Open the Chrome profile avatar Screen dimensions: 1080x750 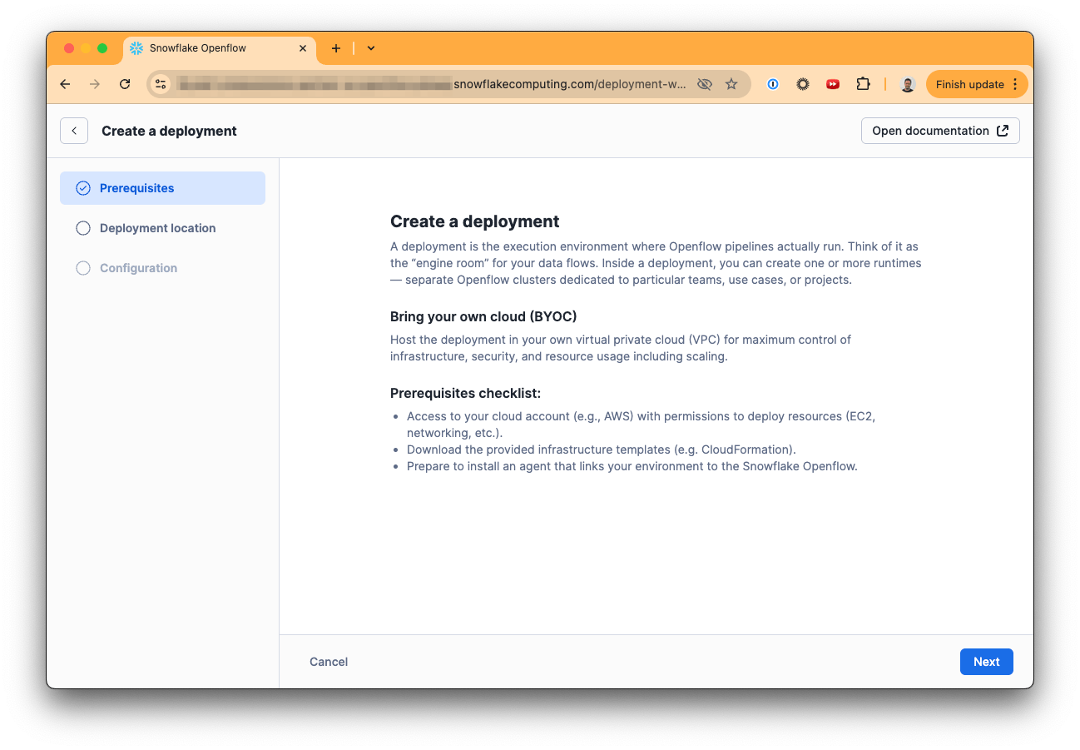(908, 84)
